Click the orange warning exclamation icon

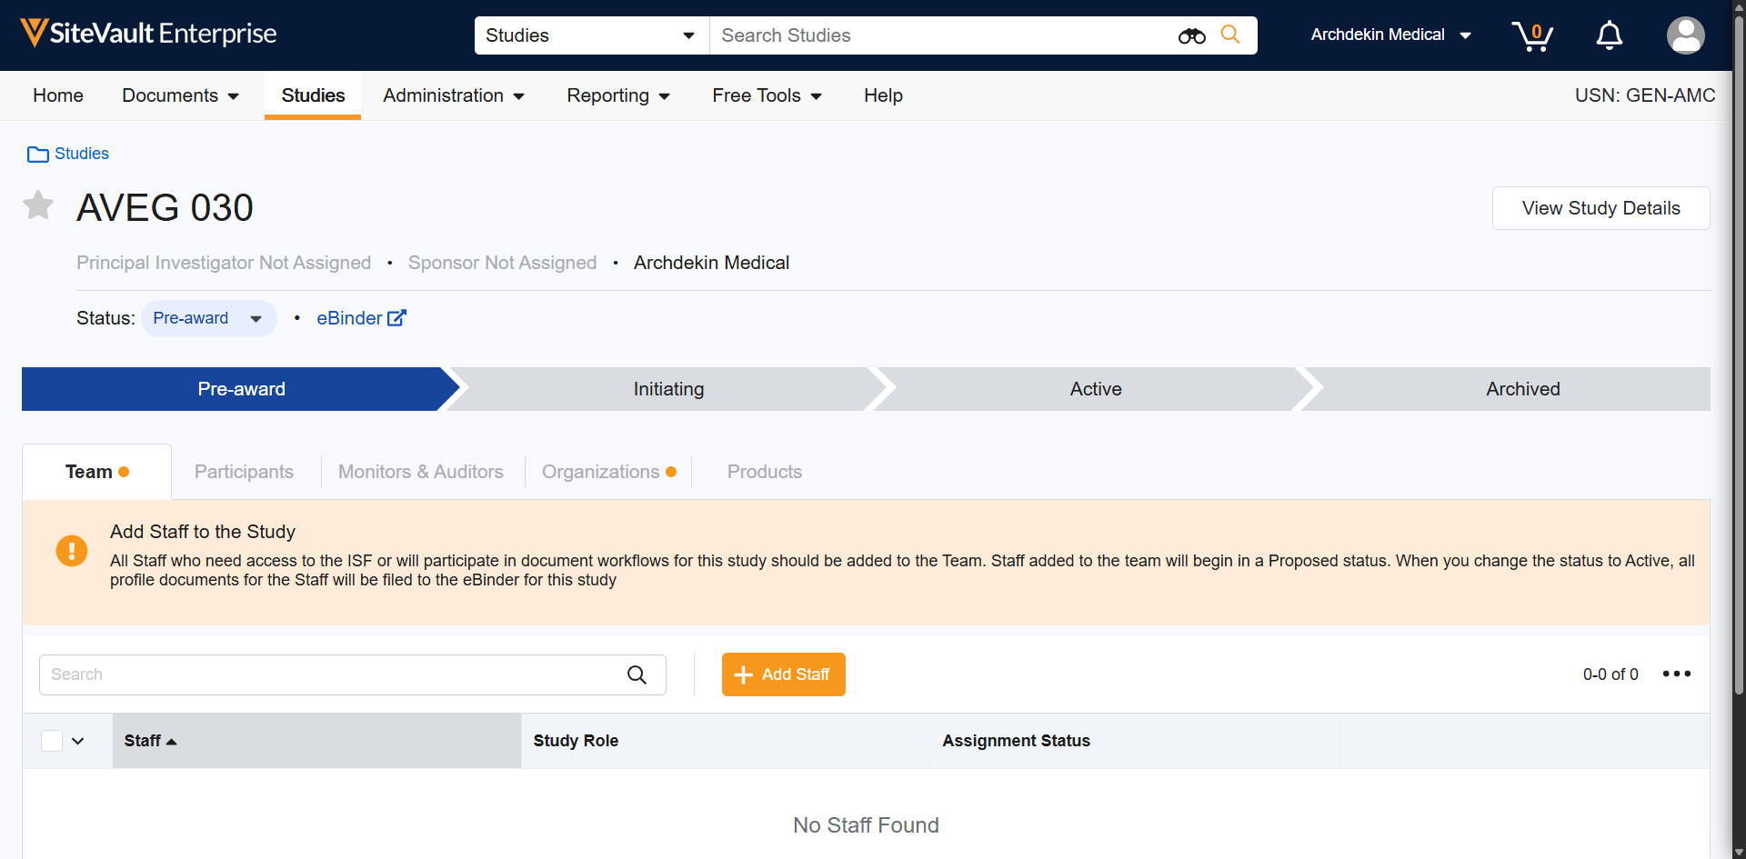(x=72, y=551)
